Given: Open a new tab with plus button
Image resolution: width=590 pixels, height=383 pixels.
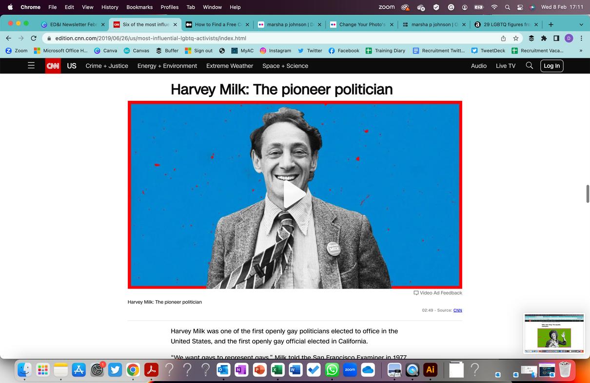Looking at the screenshot, I should click(551, 24).
